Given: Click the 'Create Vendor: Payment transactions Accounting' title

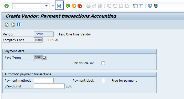Looking at the screenshot, I should (61, 16).
